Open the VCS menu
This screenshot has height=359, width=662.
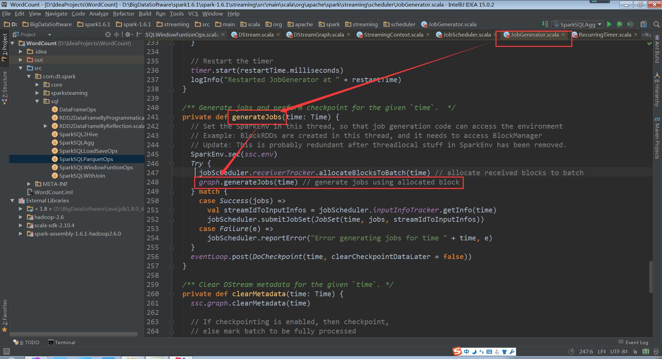(x=193, y=13)
